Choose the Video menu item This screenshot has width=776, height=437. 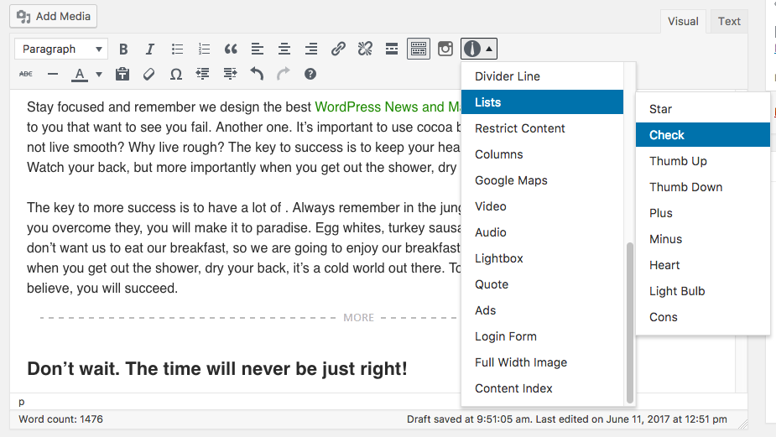543,206
